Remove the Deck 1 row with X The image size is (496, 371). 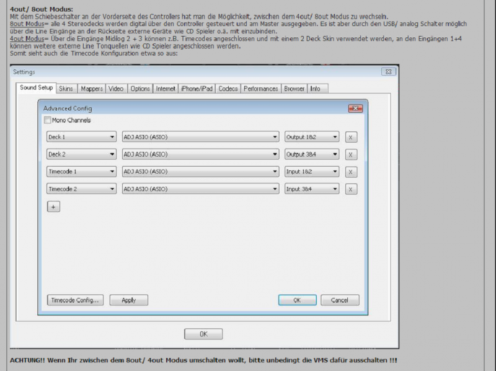pos(351,137)
